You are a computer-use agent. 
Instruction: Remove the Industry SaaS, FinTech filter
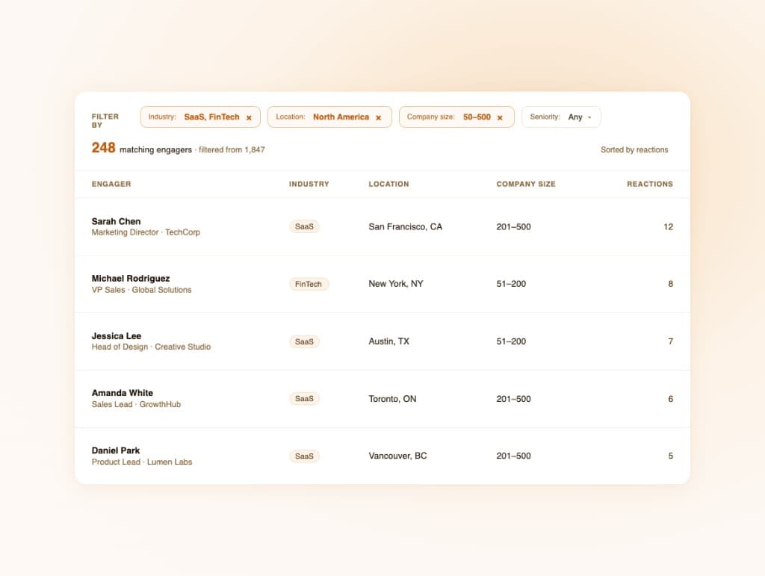pos(249,117)
